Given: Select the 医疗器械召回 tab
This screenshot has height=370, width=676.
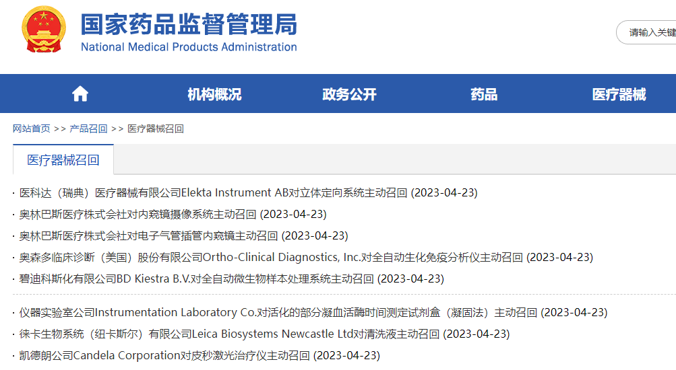Looking at the screenshot, I should click(x=63, y=160).
